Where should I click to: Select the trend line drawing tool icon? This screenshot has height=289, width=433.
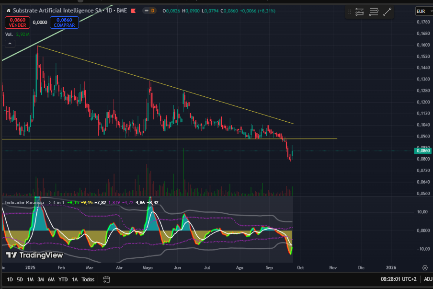[387, 12]
